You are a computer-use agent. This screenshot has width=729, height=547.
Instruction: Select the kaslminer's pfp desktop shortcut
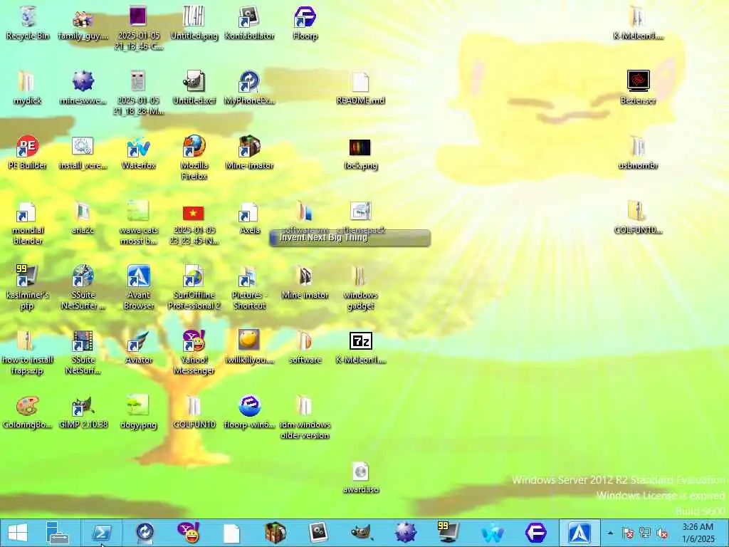(x=28, y=288)
